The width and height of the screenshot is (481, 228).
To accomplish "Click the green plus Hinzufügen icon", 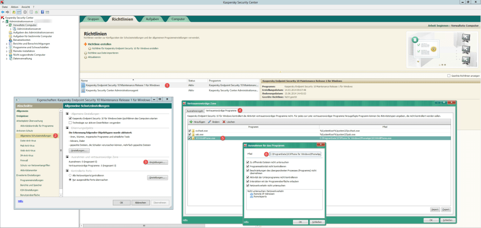I will point(191,122).
